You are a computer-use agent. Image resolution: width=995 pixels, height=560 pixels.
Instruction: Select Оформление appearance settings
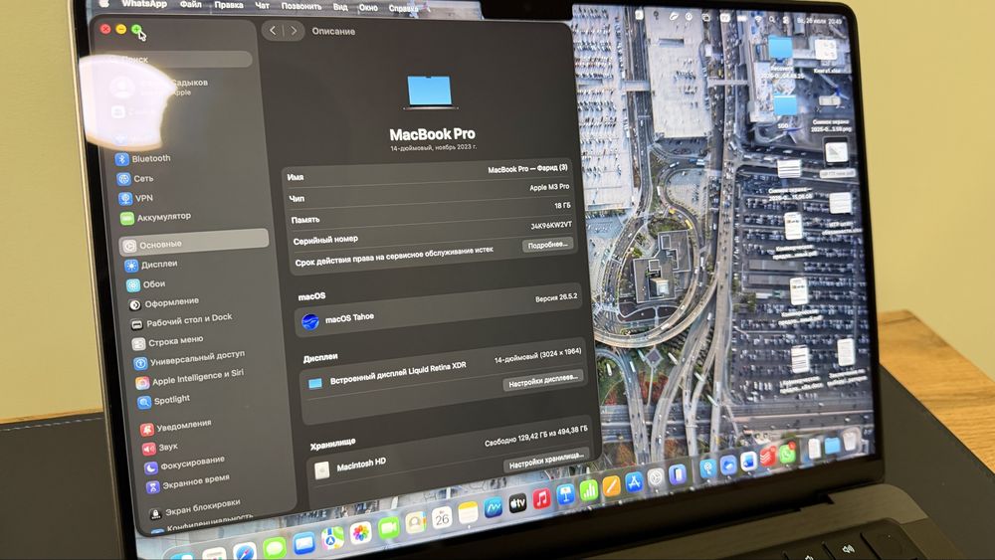click(164, 302)
